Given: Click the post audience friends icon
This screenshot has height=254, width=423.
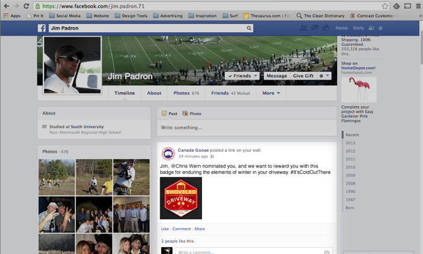Looking at the screenshot, I should pos(212,156).
